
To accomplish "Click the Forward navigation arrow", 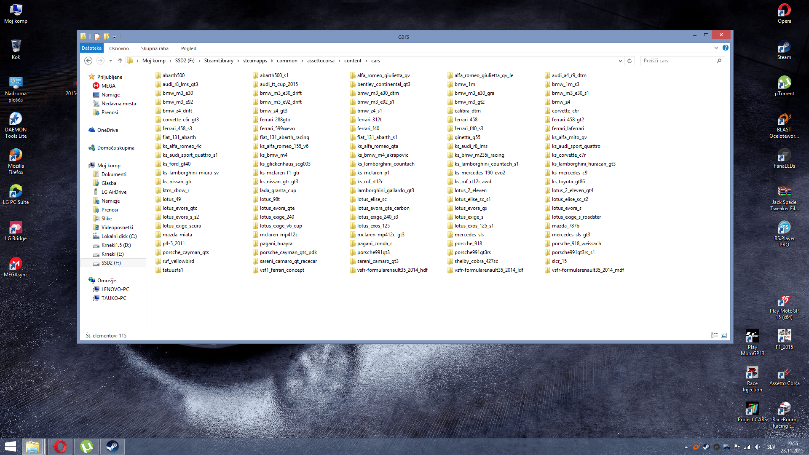I will pyautogui.click(x=100, y=61).
